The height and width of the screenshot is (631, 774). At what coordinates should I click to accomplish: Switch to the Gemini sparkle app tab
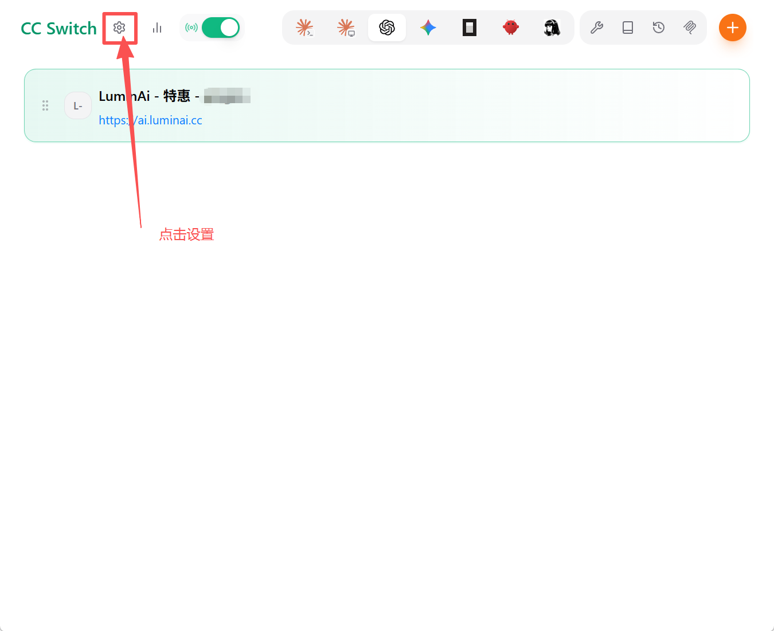[x=428, y=28]
